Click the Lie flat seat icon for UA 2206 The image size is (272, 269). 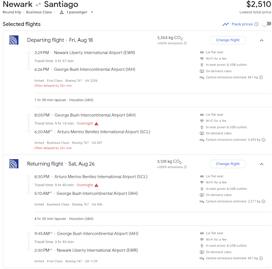click(x=202, y=52)
